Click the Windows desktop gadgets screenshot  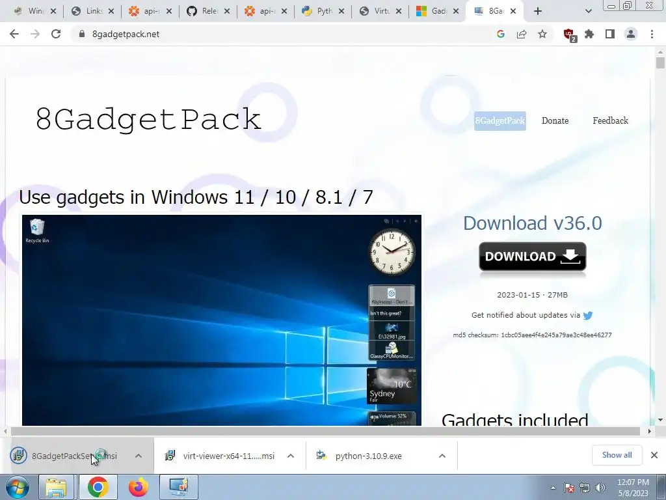[x=222, y=320]
